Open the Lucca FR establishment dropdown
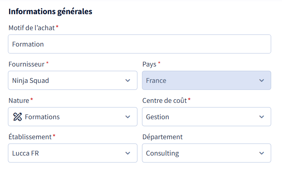The height and width of the screenshot is (169, 282). click(x=73, y=153)
